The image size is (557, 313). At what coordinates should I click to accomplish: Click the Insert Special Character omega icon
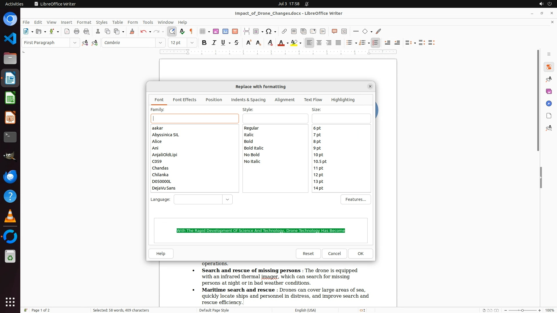click(x=269, y=31)
